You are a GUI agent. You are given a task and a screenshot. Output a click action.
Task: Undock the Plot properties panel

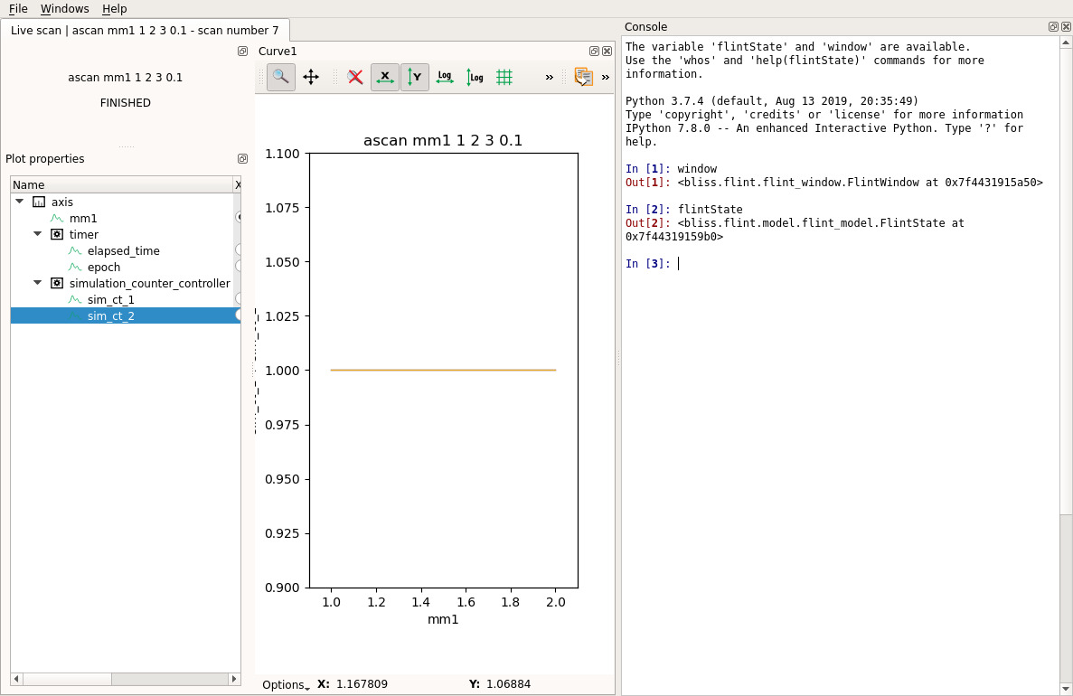click(x=242, y=159)
